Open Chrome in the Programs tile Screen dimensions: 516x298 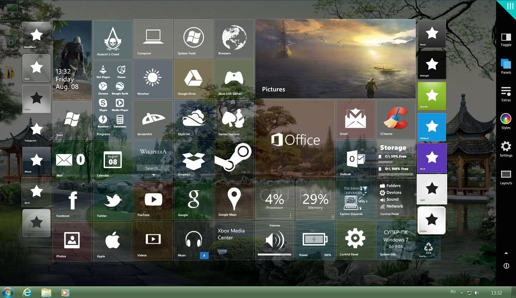point(103,88)
